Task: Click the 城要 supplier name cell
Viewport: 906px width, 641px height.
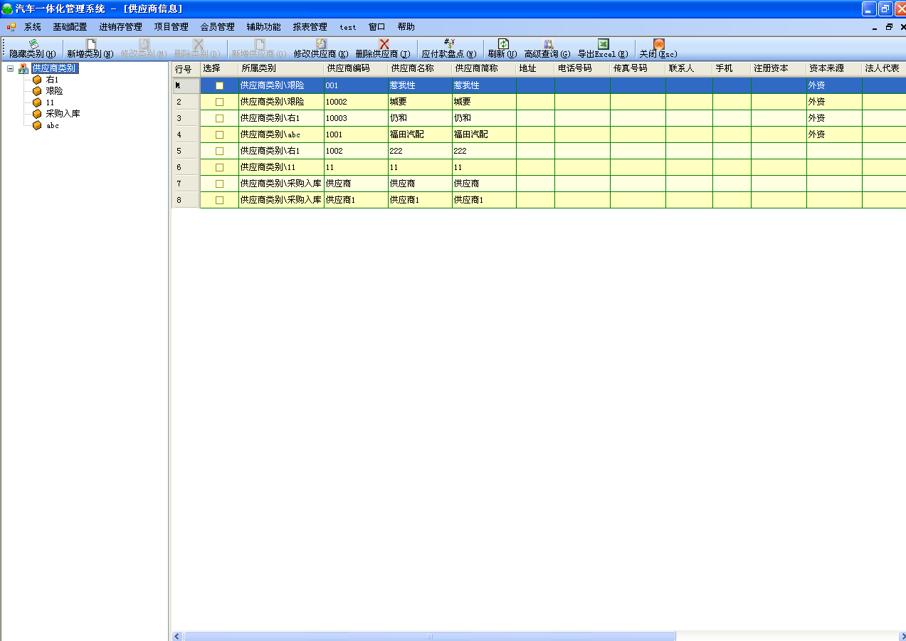Action: coord(420,102)
